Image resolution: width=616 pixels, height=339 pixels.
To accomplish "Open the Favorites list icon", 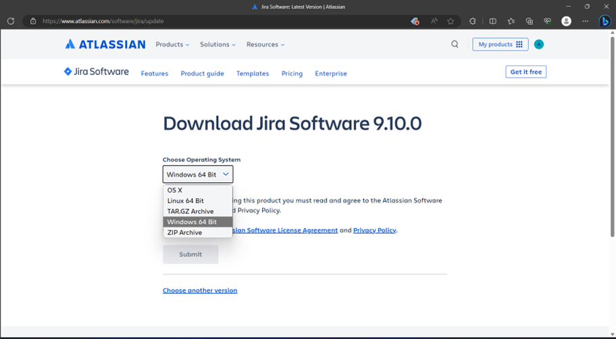I will (511, 21).
